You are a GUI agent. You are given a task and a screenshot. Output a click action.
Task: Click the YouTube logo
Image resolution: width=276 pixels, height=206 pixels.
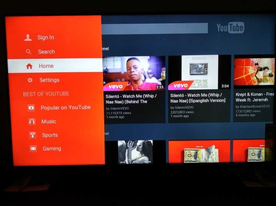[230, 28]
